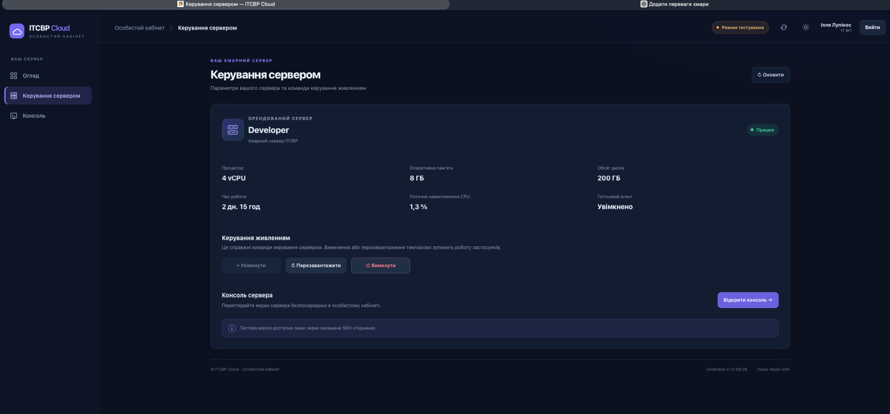
Task: Click the 1,3 % CPU load value
Action: pos(418,207)
